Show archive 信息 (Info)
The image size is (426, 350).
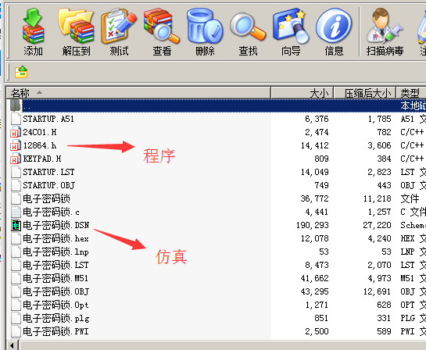tap(334, 32)
